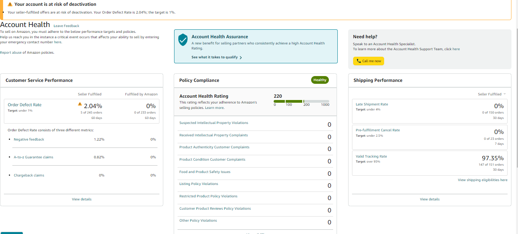This screenshot has width=518, height=234.
Task: Open the Order Defect Rate metric link
Action: point(25,105)
